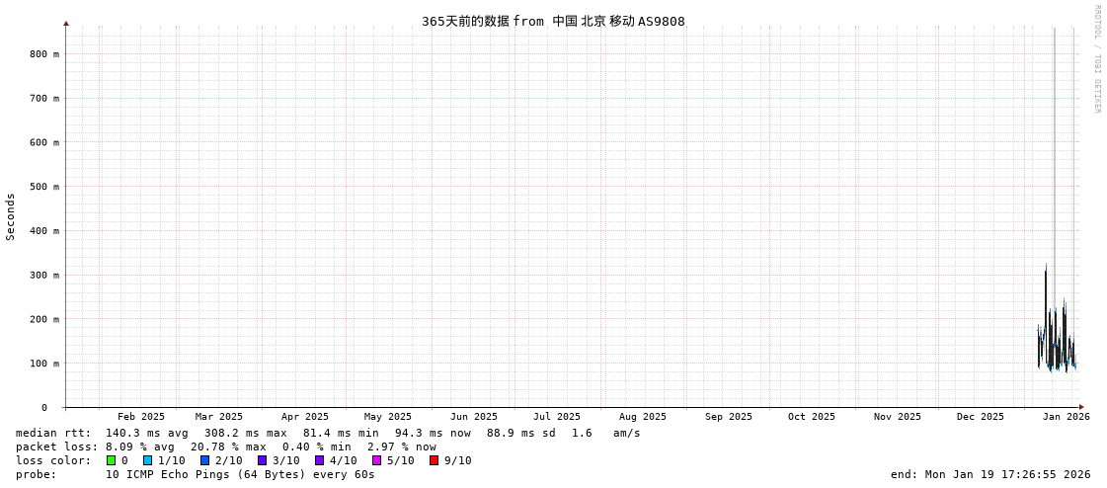
Task: Click the red 9/10 loss color swatch
Action: pyautogui.click(x=434, y=460)
